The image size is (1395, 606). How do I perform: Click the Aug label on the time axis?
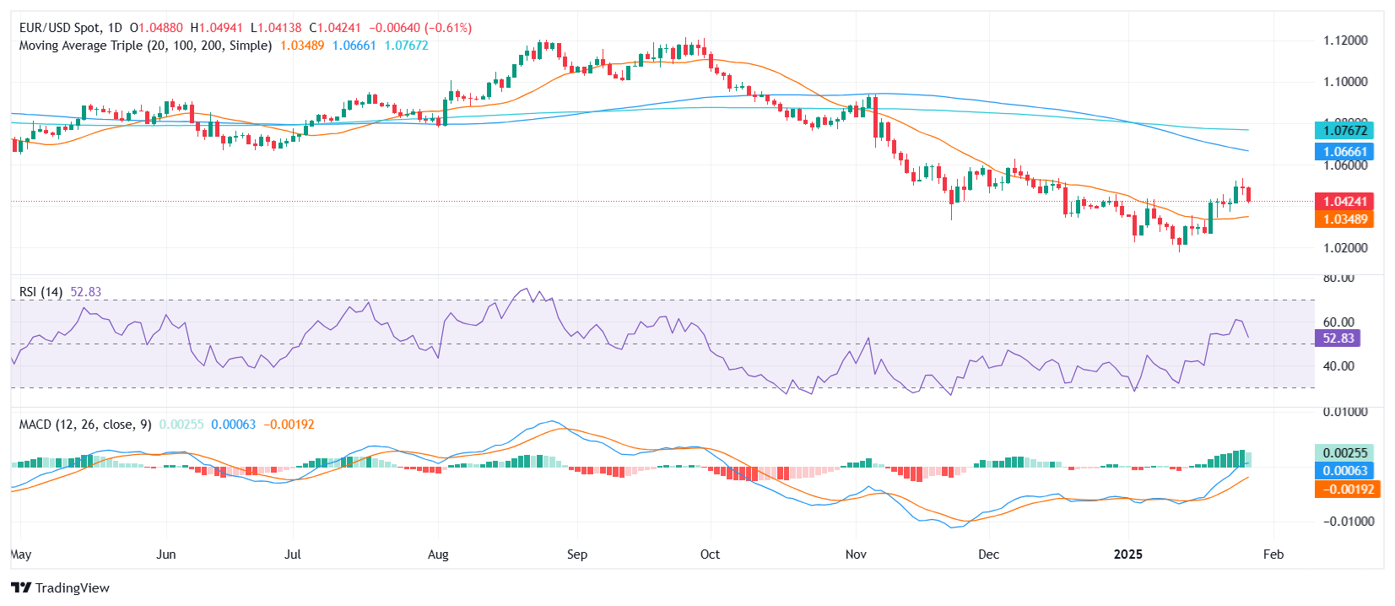point(438,555)
